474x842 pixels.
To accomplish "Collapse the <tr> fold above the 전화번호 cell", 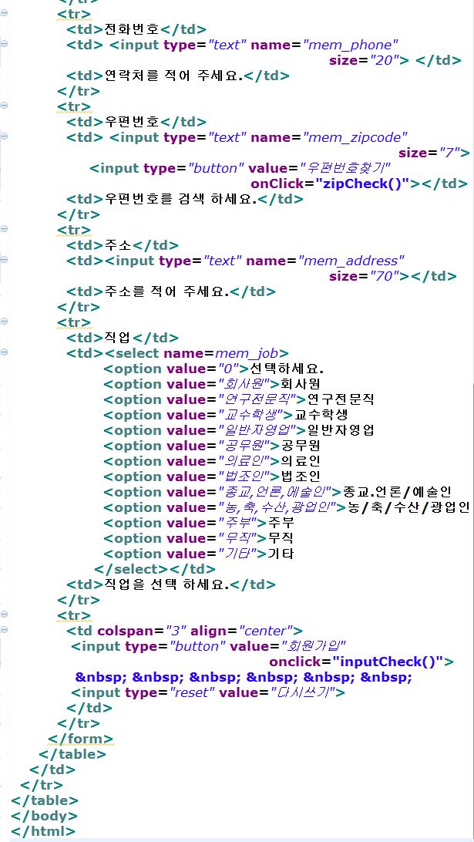I will tap(4, 13).
